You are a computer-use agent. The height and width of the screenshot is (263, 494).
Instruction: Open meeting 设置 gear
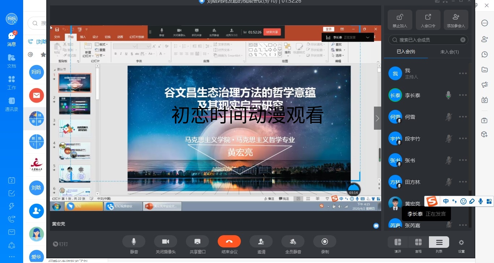[461, 243]
